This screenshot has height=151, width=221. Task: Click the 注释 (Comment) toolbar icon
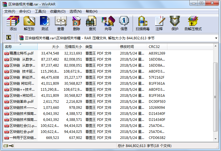click(160, 21)
